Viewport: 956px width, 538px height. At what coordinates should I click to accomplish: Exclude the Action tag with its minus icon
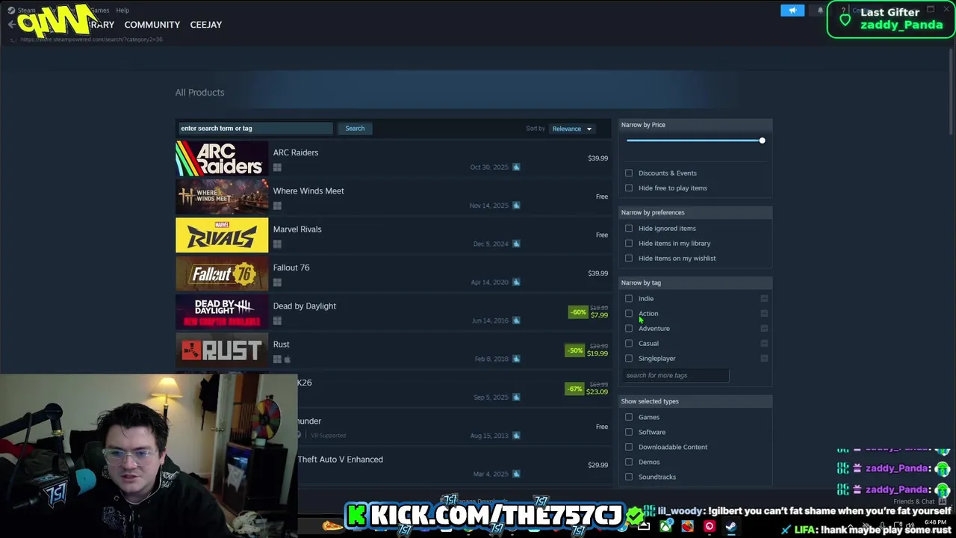point(764,313)
